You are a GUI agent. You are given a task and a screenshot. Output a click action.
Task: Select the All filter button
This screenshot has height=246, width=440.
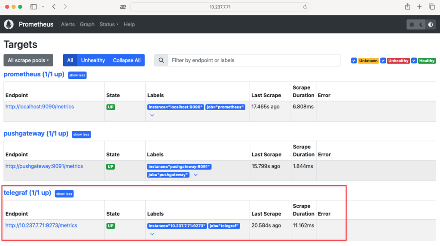pos(70,60)
